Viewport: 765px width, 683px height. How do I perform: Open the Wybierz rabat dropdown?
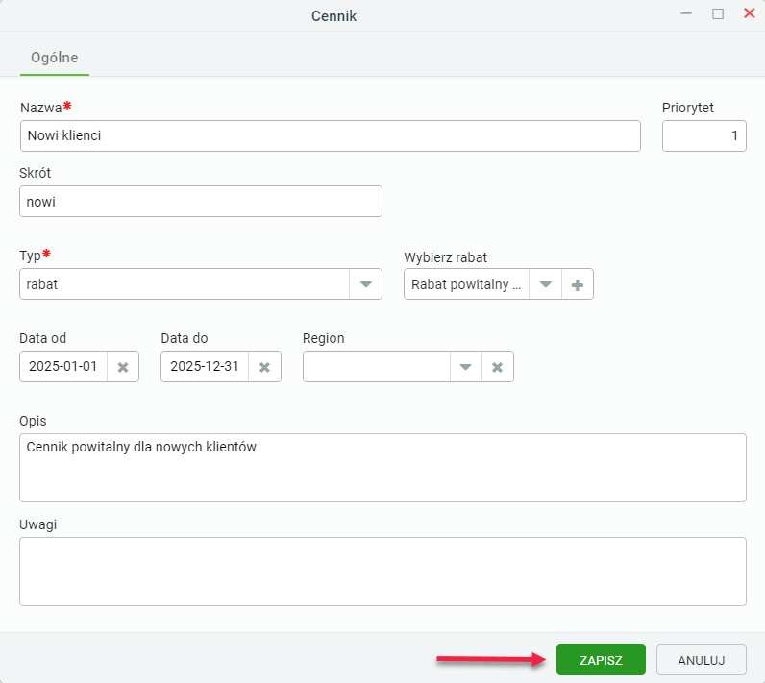click(546, 284)
